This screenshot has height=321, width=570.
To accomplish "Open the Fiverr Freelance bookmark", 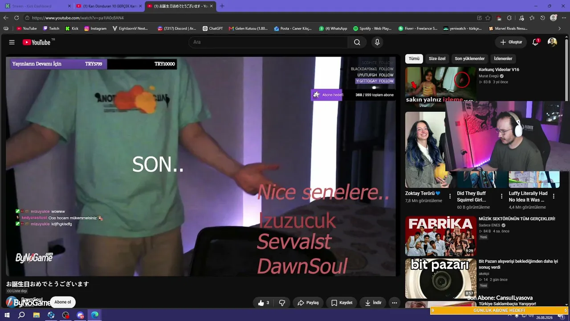I will pyautogui.click(x=418, y=29).
